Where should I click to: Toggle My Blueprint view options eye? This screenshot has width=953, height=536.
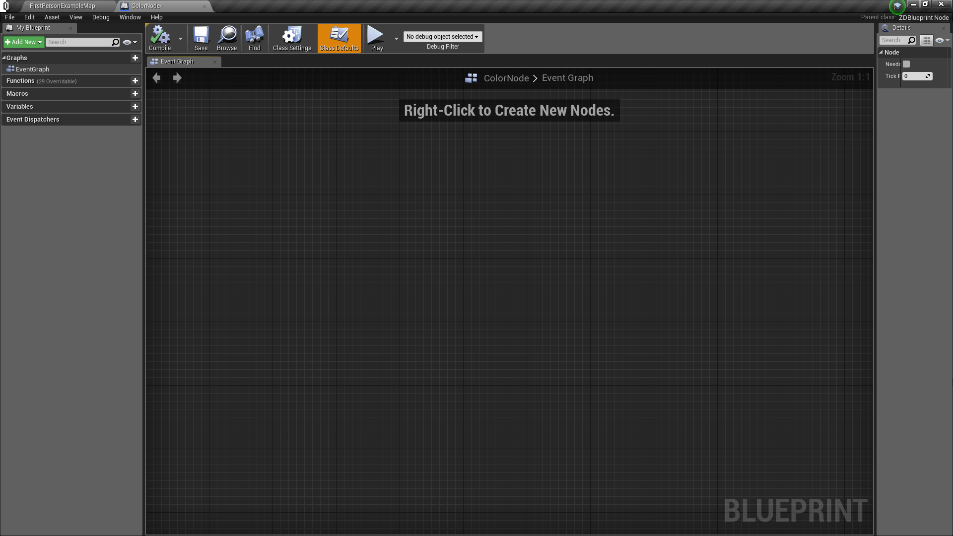pos(128,42)
